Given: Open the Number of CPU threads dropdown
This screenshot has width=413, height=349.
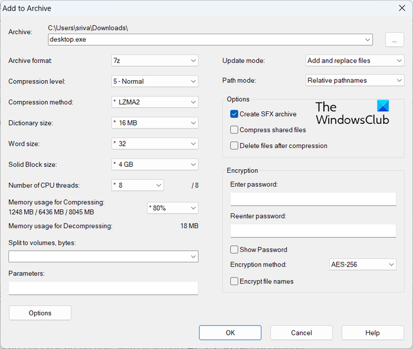Looking at the screenshot, I should tap(137, 185).
